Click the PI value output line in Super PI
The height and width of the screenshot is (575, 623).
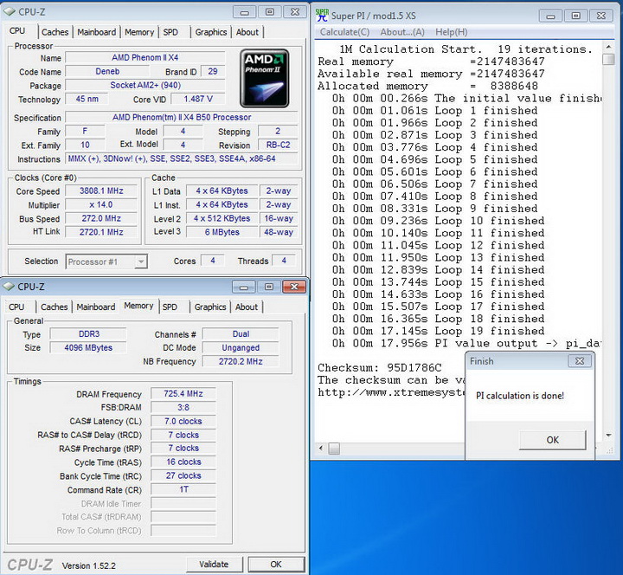click(466, 343)
